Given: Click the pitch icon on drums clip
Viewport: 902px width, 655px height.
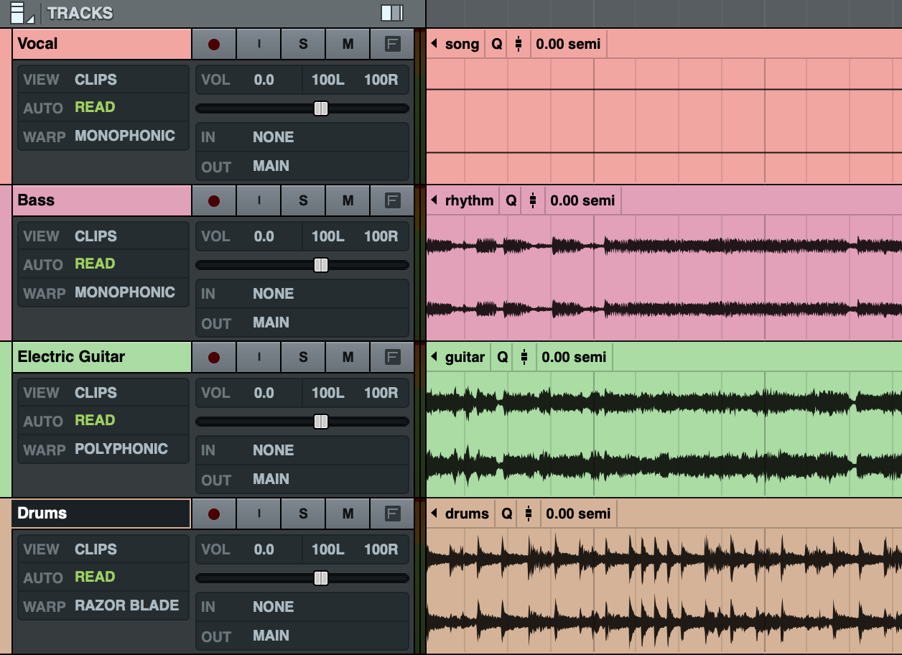Looking at the screenshot, I should [529, 514].
